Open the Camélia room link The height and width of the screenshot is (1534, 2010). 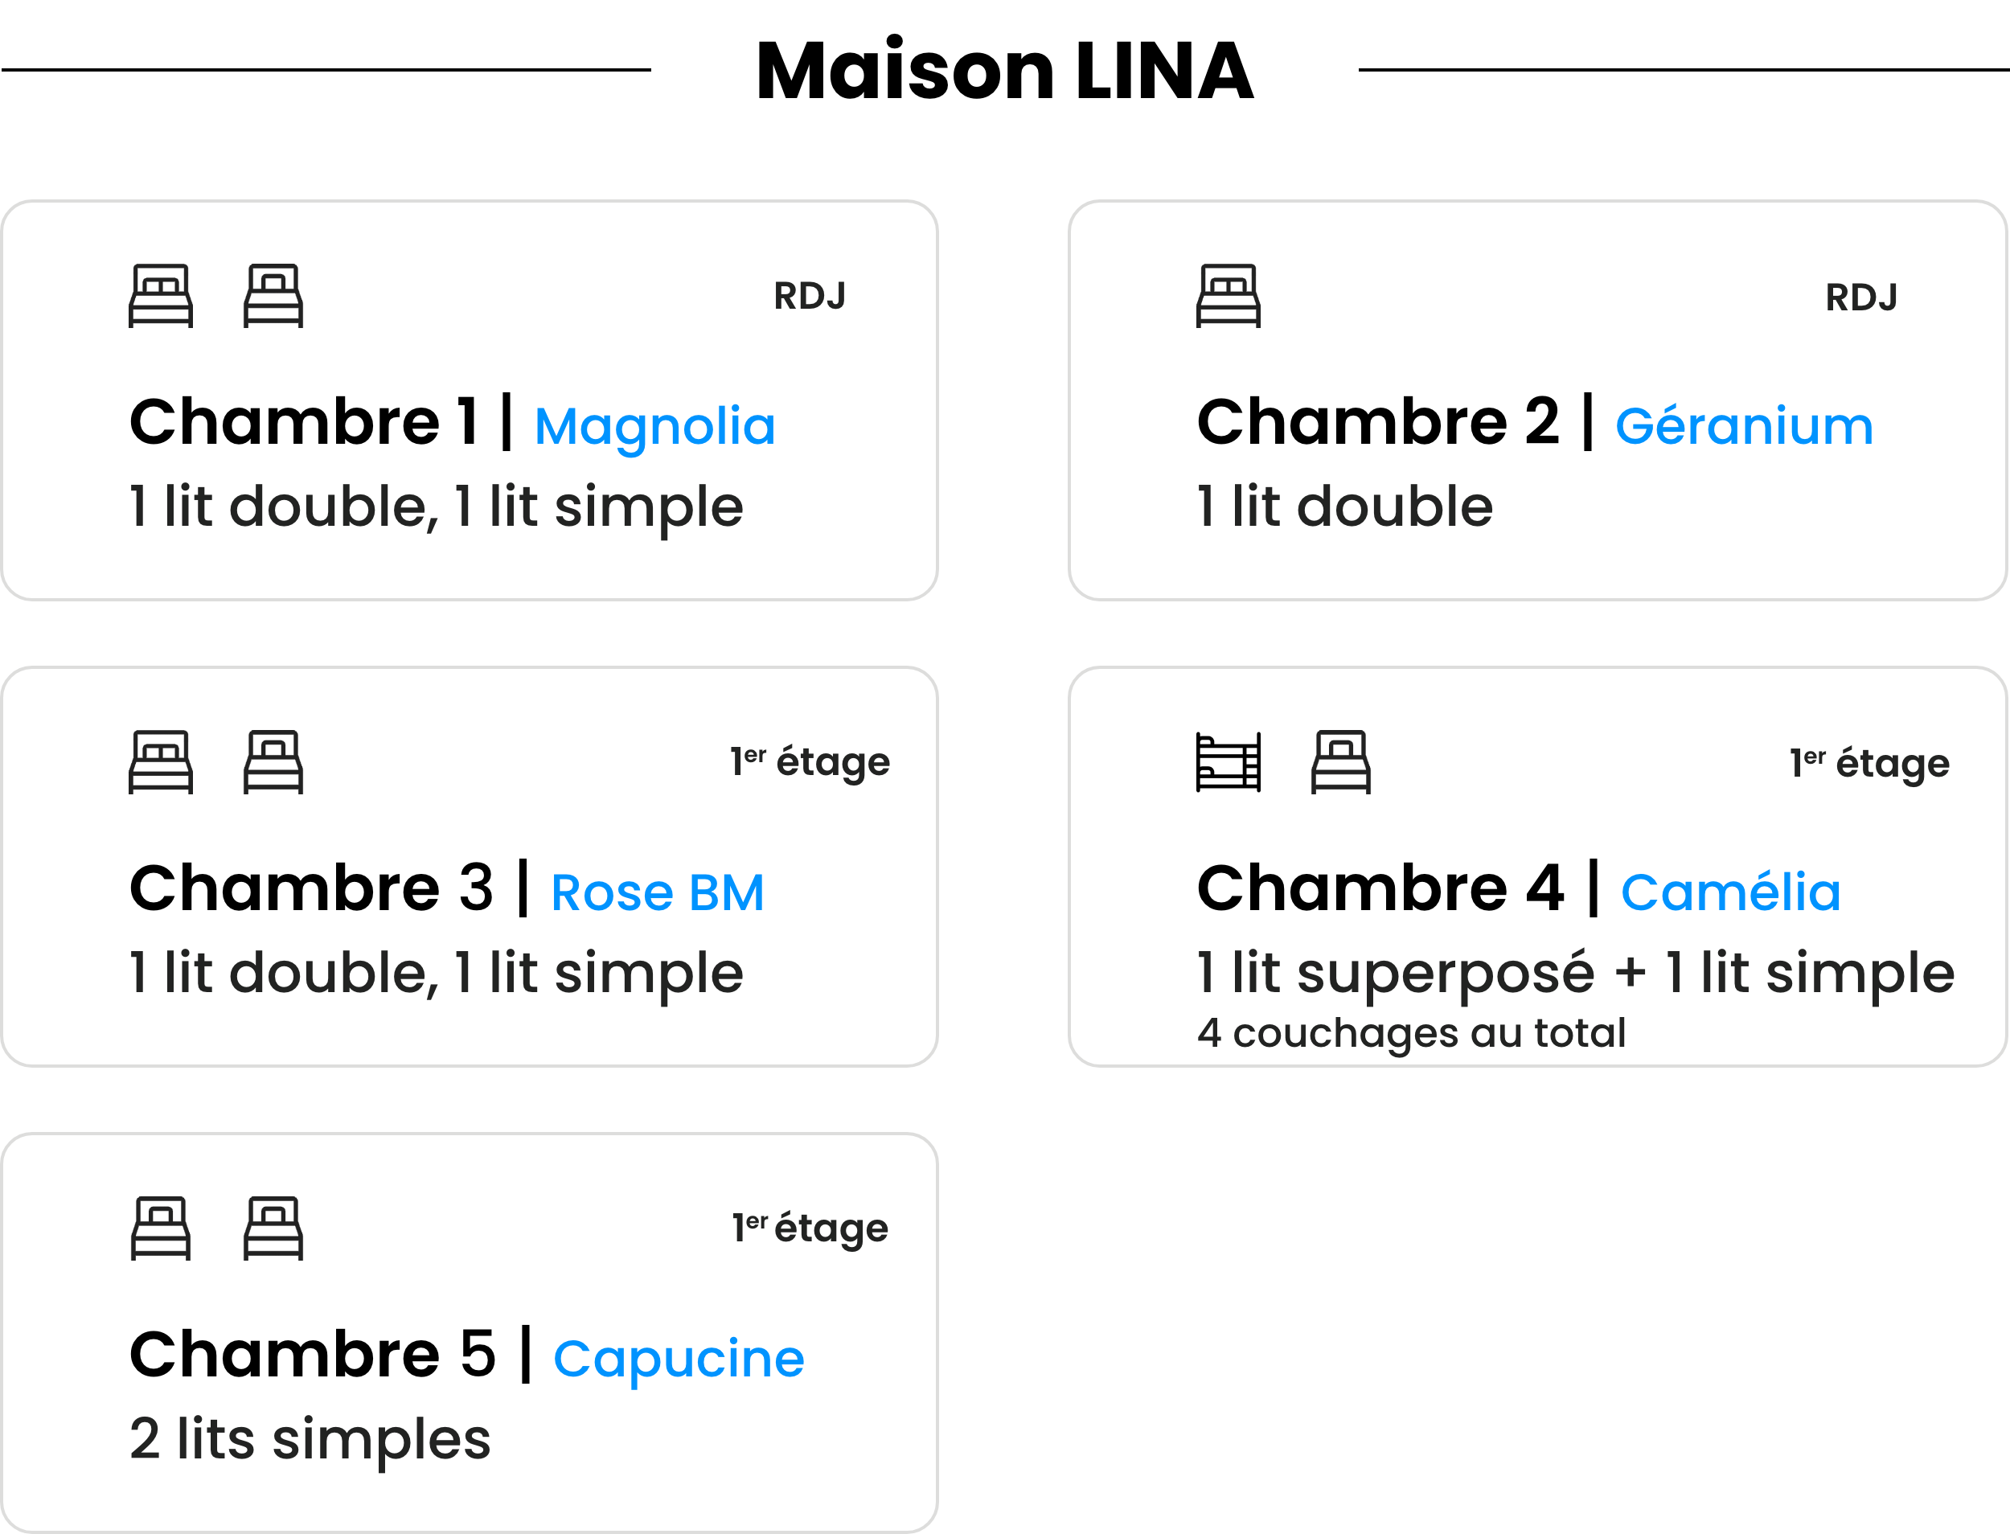[1730, 892]
